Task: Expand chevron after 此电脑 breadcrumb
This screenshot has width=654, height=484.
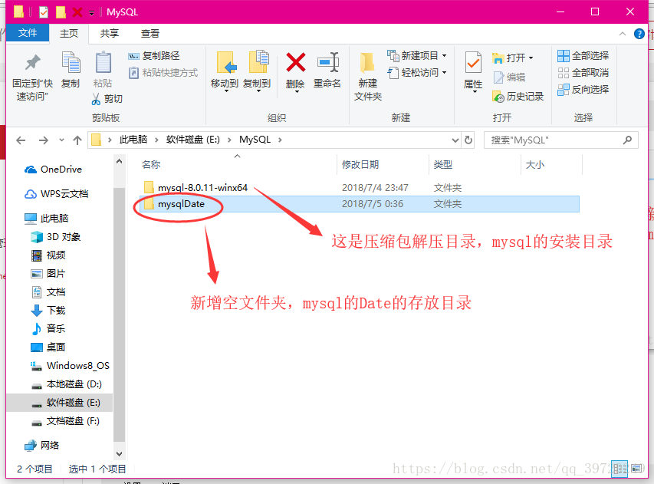Action: coord(156,140)
